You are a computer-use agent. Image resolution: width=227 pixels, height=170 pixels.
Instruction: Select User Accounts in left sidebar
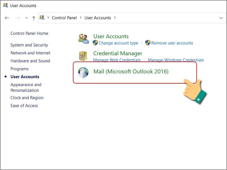pyautogui.click(x=25, y=77)
